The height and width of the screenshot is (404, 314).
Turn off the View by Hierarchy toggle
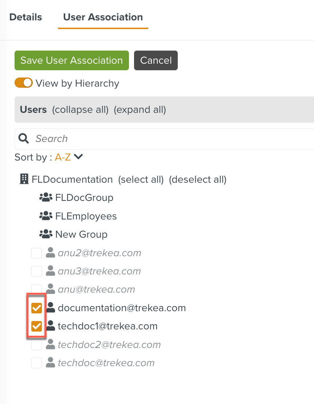(24, 83)
